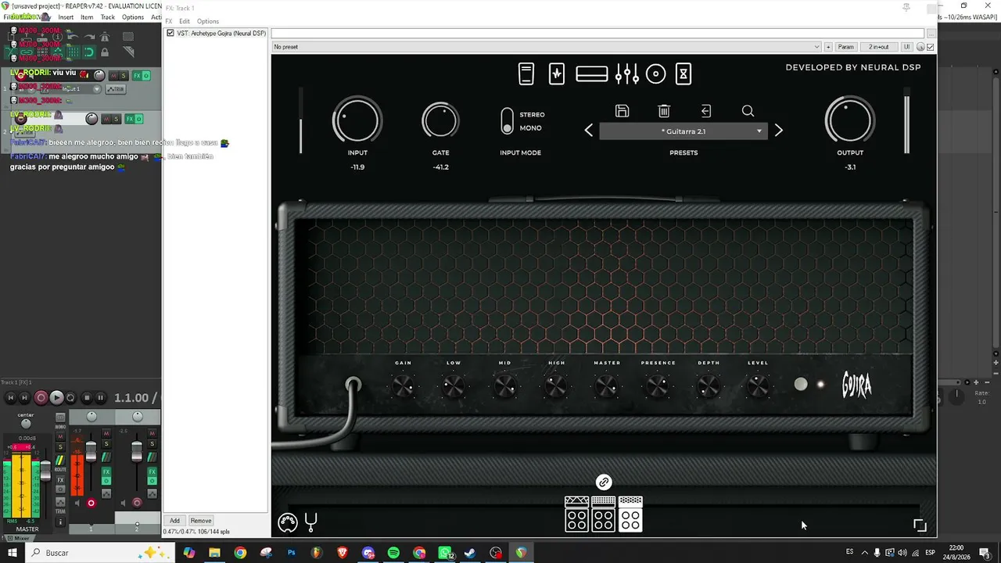Open the Item menu in REAPER
Screen dimensions: 1001x563
pyautogui.click(x=87, y=17)
